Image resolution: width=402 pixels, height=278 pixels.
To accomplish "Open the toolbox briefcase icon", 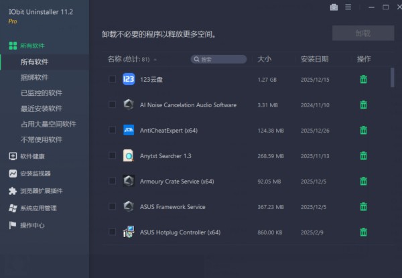I will [334, 7].
